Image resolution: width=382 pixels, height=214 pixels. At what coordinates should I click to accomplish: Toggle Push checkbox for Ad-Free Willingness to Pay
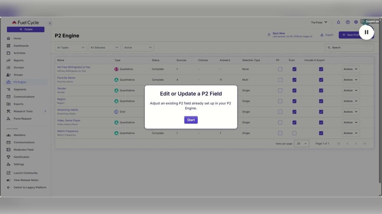tap(294, 69)
